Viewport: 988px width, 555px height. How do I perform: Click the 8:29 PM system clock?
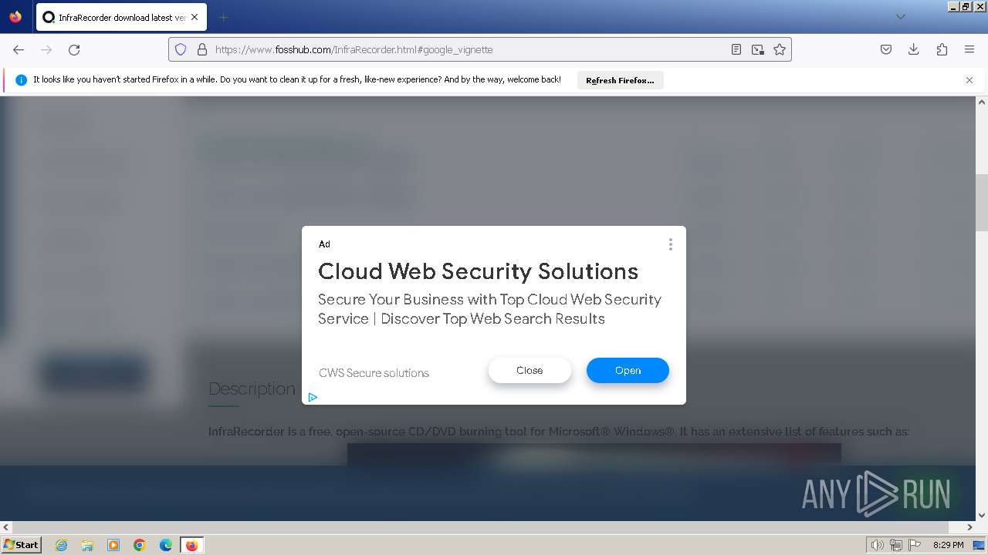tap(949, 545)
